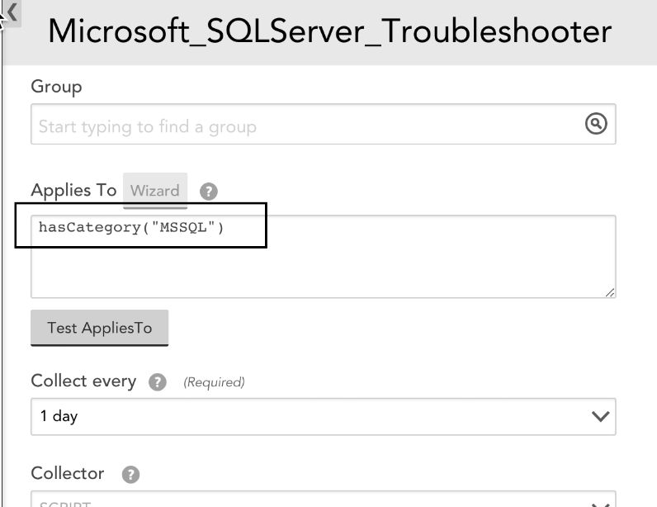The height and width of the screenshot is (507, 657).
Task: Click the Collector label
Action: coord(68,473)
